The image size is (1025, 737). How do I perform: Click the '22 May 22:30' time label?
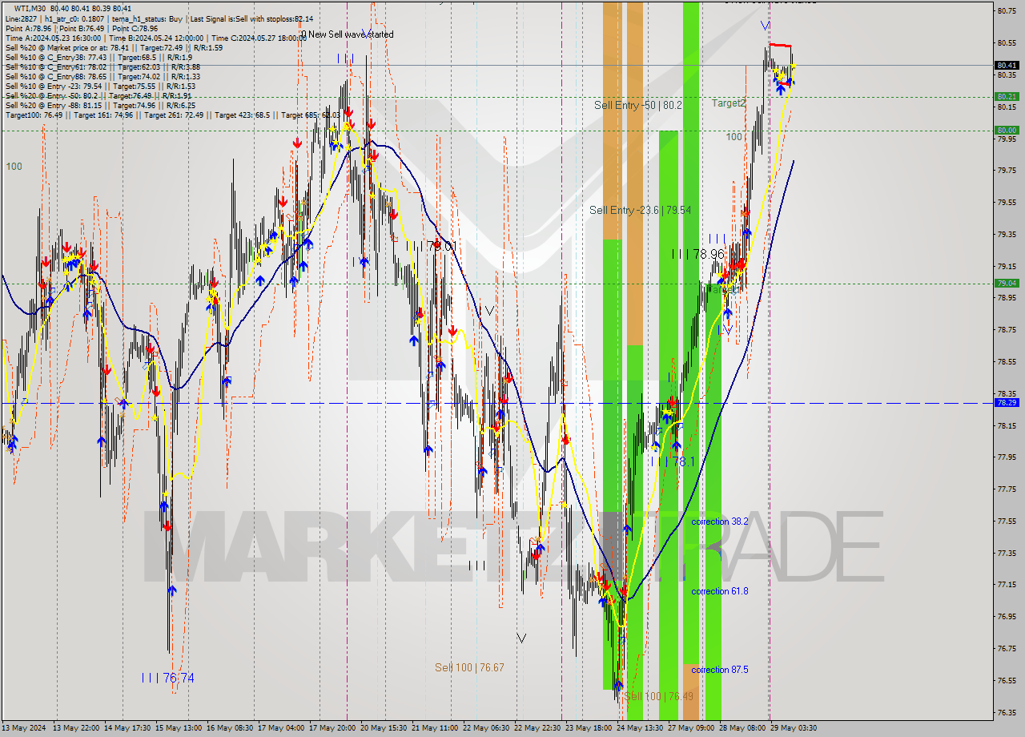point(537,728)
